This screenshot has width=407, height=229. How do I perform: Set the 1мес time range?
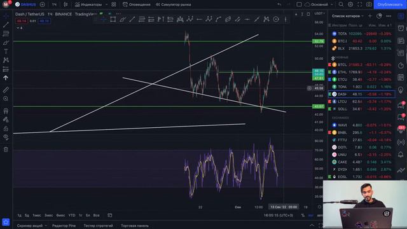[37, 215]
